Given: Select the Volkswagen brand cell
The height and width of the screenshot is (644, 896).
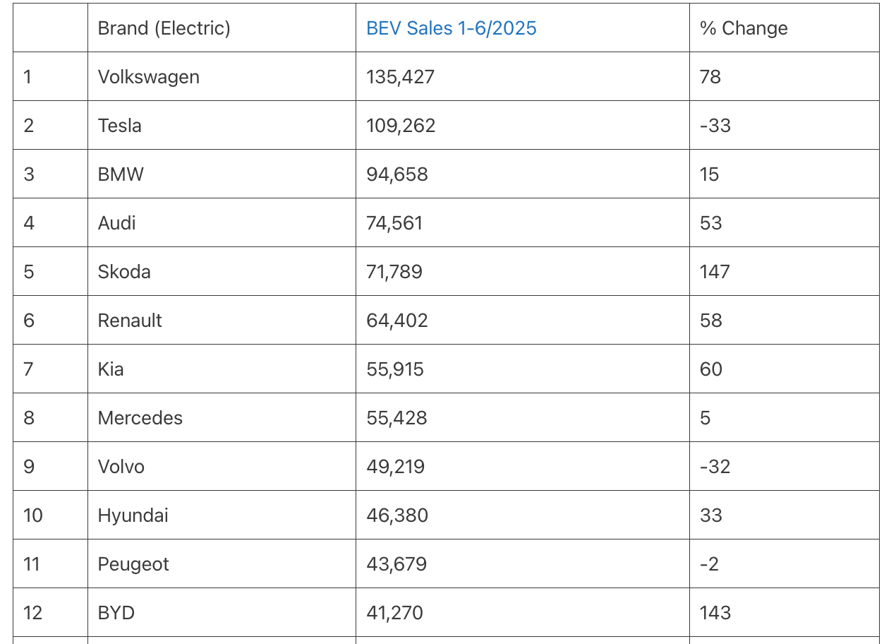Looking at the screenshot, I should (148, 77).
